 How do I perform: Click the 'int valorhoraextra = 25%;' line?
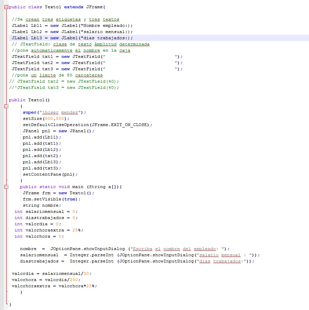coord(49,230)
